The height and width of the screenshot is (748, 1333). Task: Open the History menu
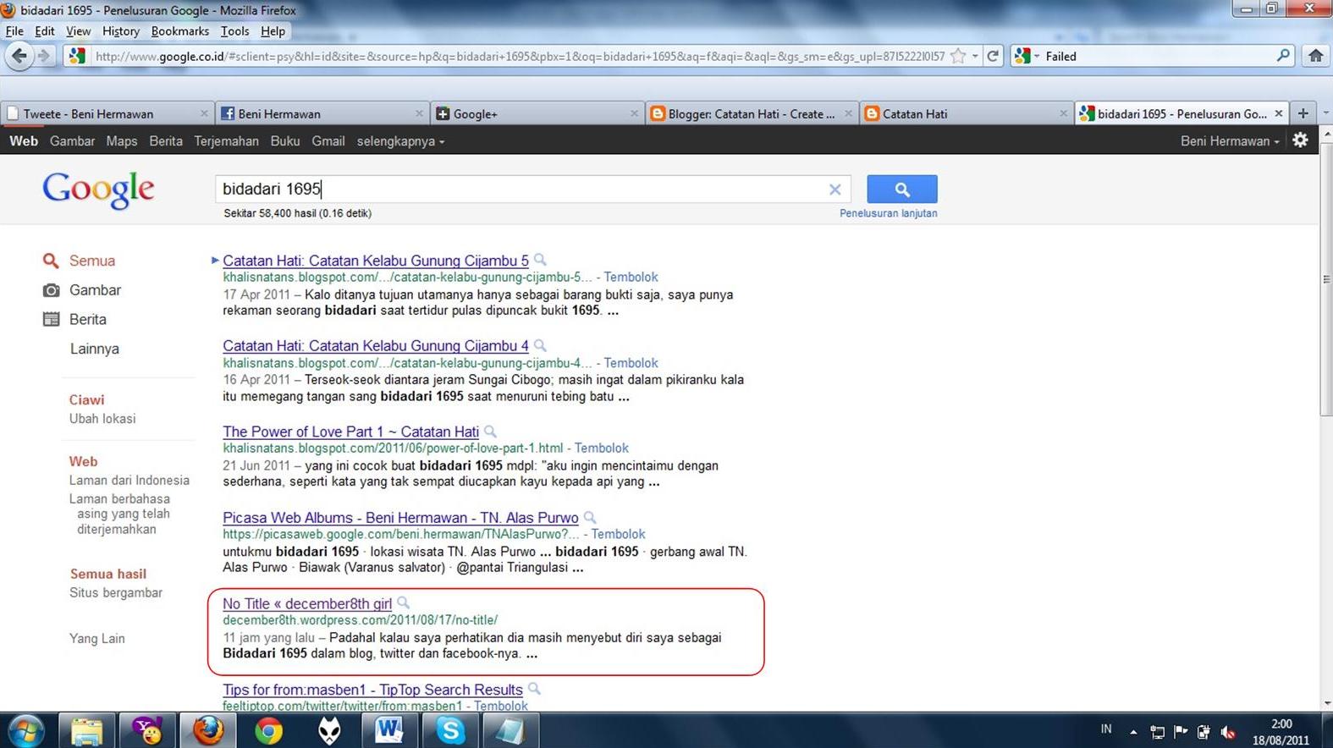(121, 31)
